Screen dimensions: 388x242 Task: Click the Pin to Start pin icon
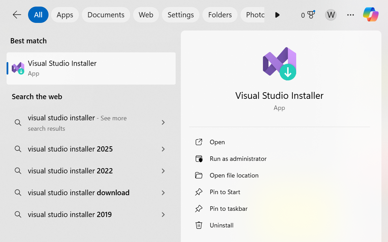[x=199, y=192]
